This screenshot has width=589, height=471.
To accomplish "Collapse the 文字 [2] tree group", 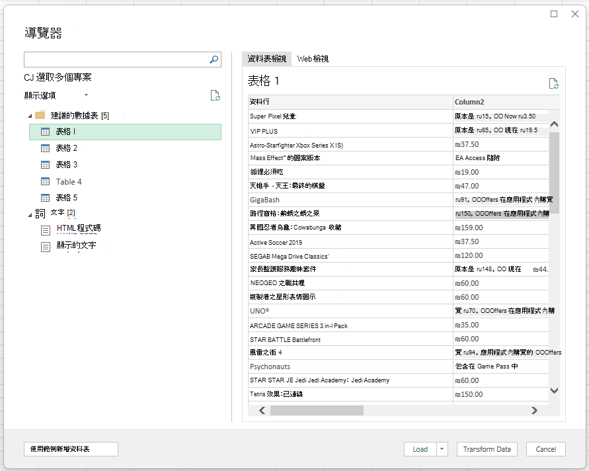I will [x=30, y=215].
